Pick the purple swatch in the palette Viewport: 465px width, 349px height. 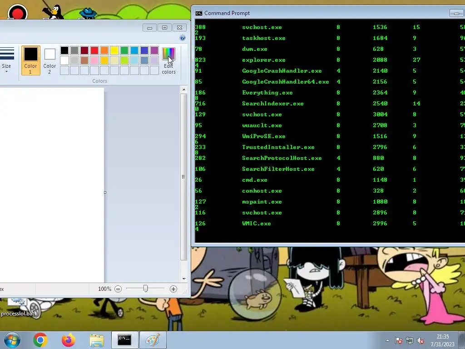pos(154,50)
